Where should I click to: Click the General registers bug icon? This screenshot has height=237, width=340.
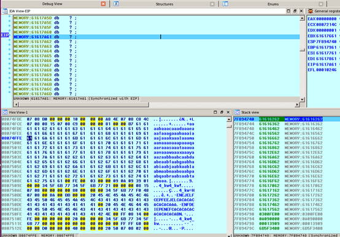[311, 11]
